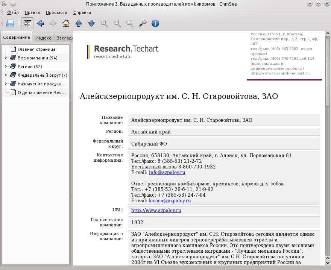Open the Просмотр menu
The height and width of the screenshot is (270, 331).
tap(56, 12)
